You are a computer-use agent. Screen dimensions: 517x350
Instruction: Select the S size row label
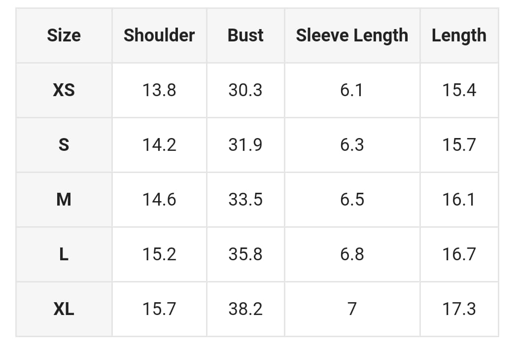(64, 145)
